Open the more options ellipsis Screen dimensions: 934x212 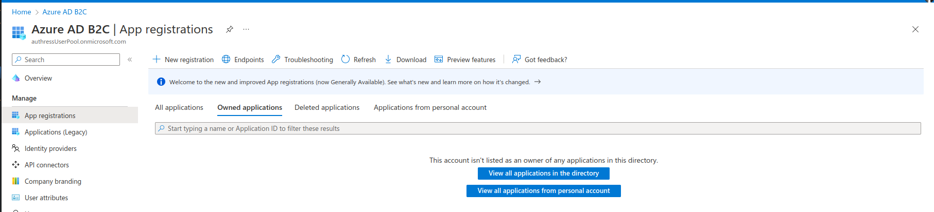[x=246, y=29]
